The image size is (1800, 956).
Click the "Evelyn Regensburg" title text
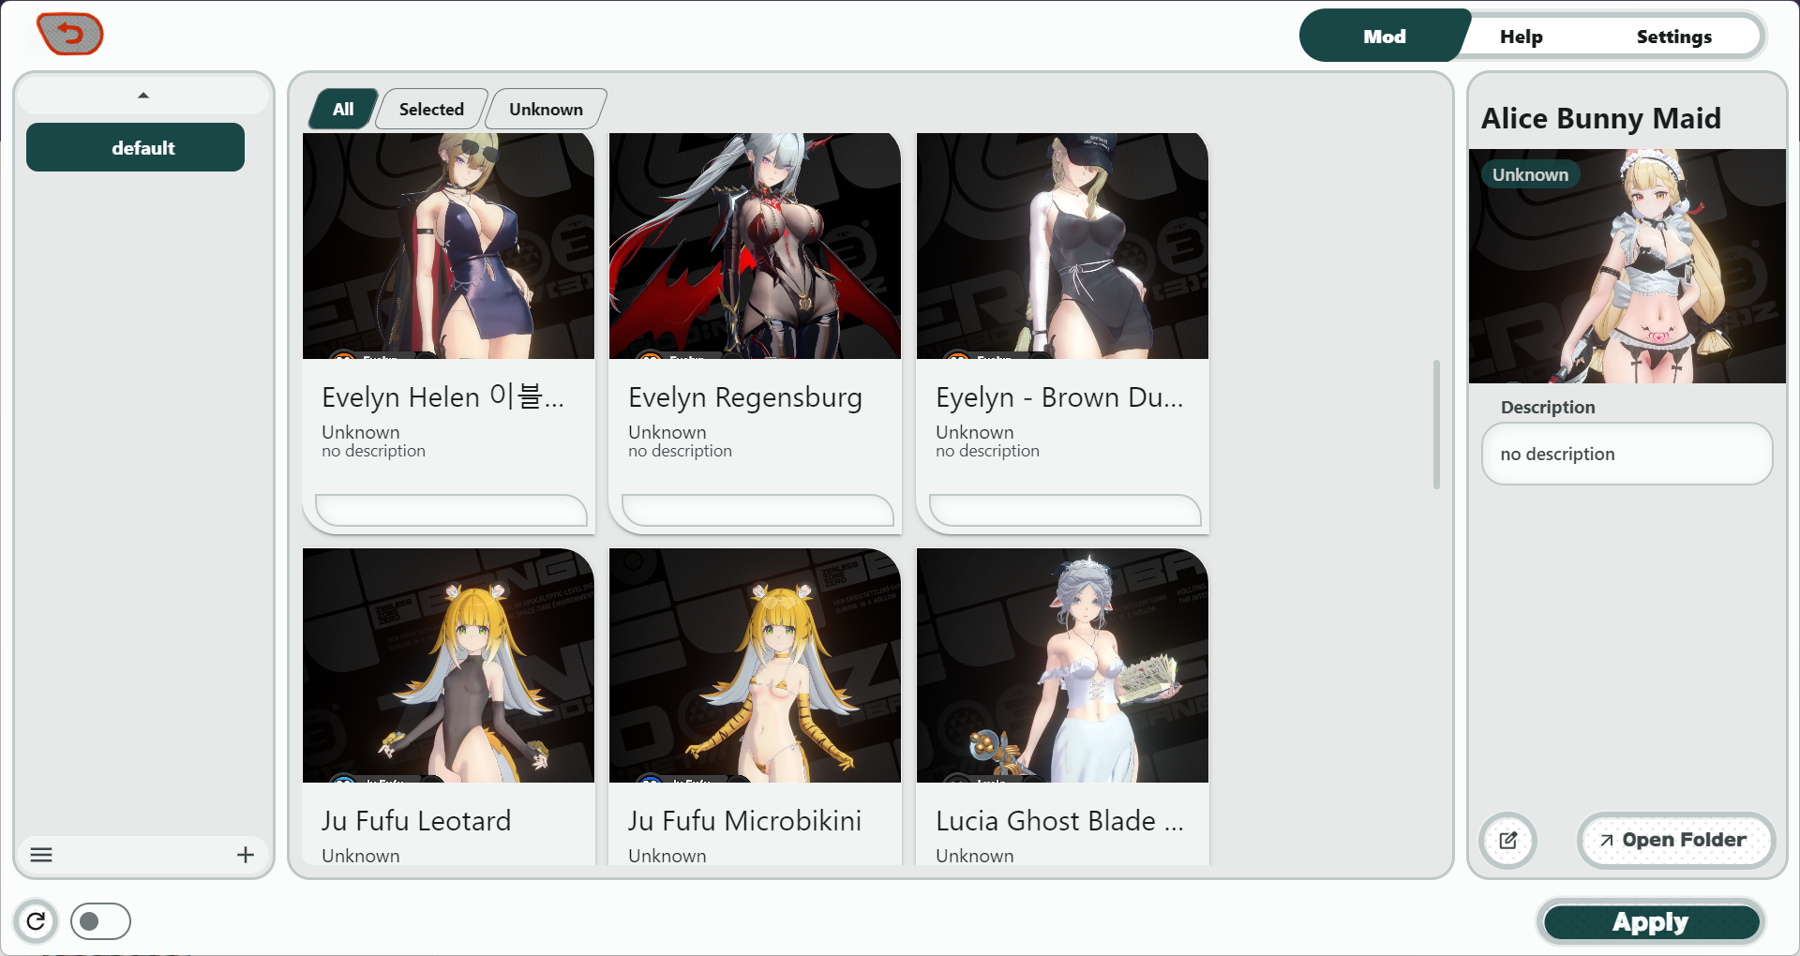pyautogui.click(x=745, y=397)
